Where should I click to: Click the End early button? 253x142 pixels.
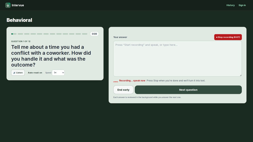pyautogui.click(x=123, y=90)
